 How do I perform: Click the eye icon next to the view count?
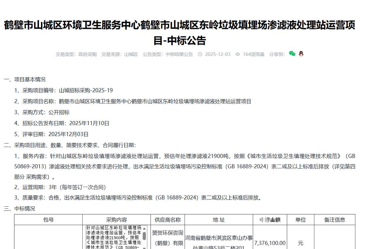point(237,54)
